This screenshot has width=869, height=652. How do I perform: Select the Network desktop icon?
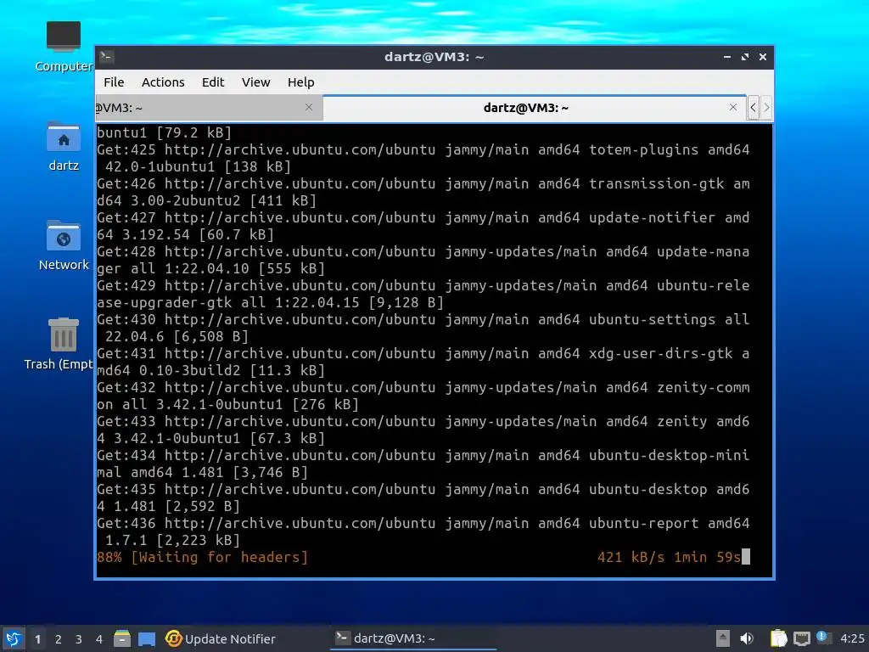63,245
